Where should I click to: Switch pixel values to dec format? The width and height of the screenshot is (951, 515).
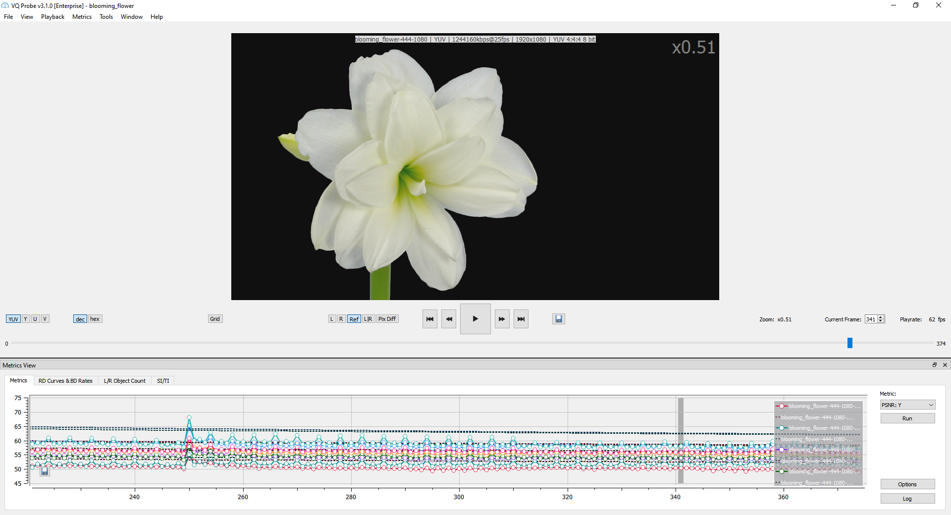coord(80,319)
